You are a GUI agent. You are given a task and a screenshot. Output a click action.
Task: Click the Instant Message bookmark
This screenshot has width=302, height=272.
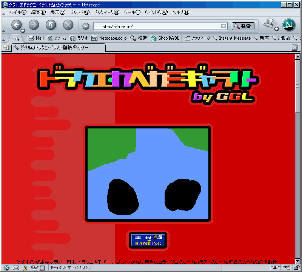click(232, 38)
